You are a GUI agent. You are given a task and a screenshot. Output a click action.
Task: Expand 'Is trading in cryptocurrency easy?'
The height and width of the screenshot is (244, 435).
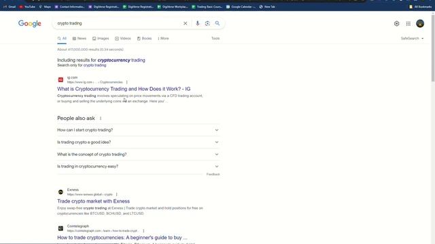click(x=138, y=167)
